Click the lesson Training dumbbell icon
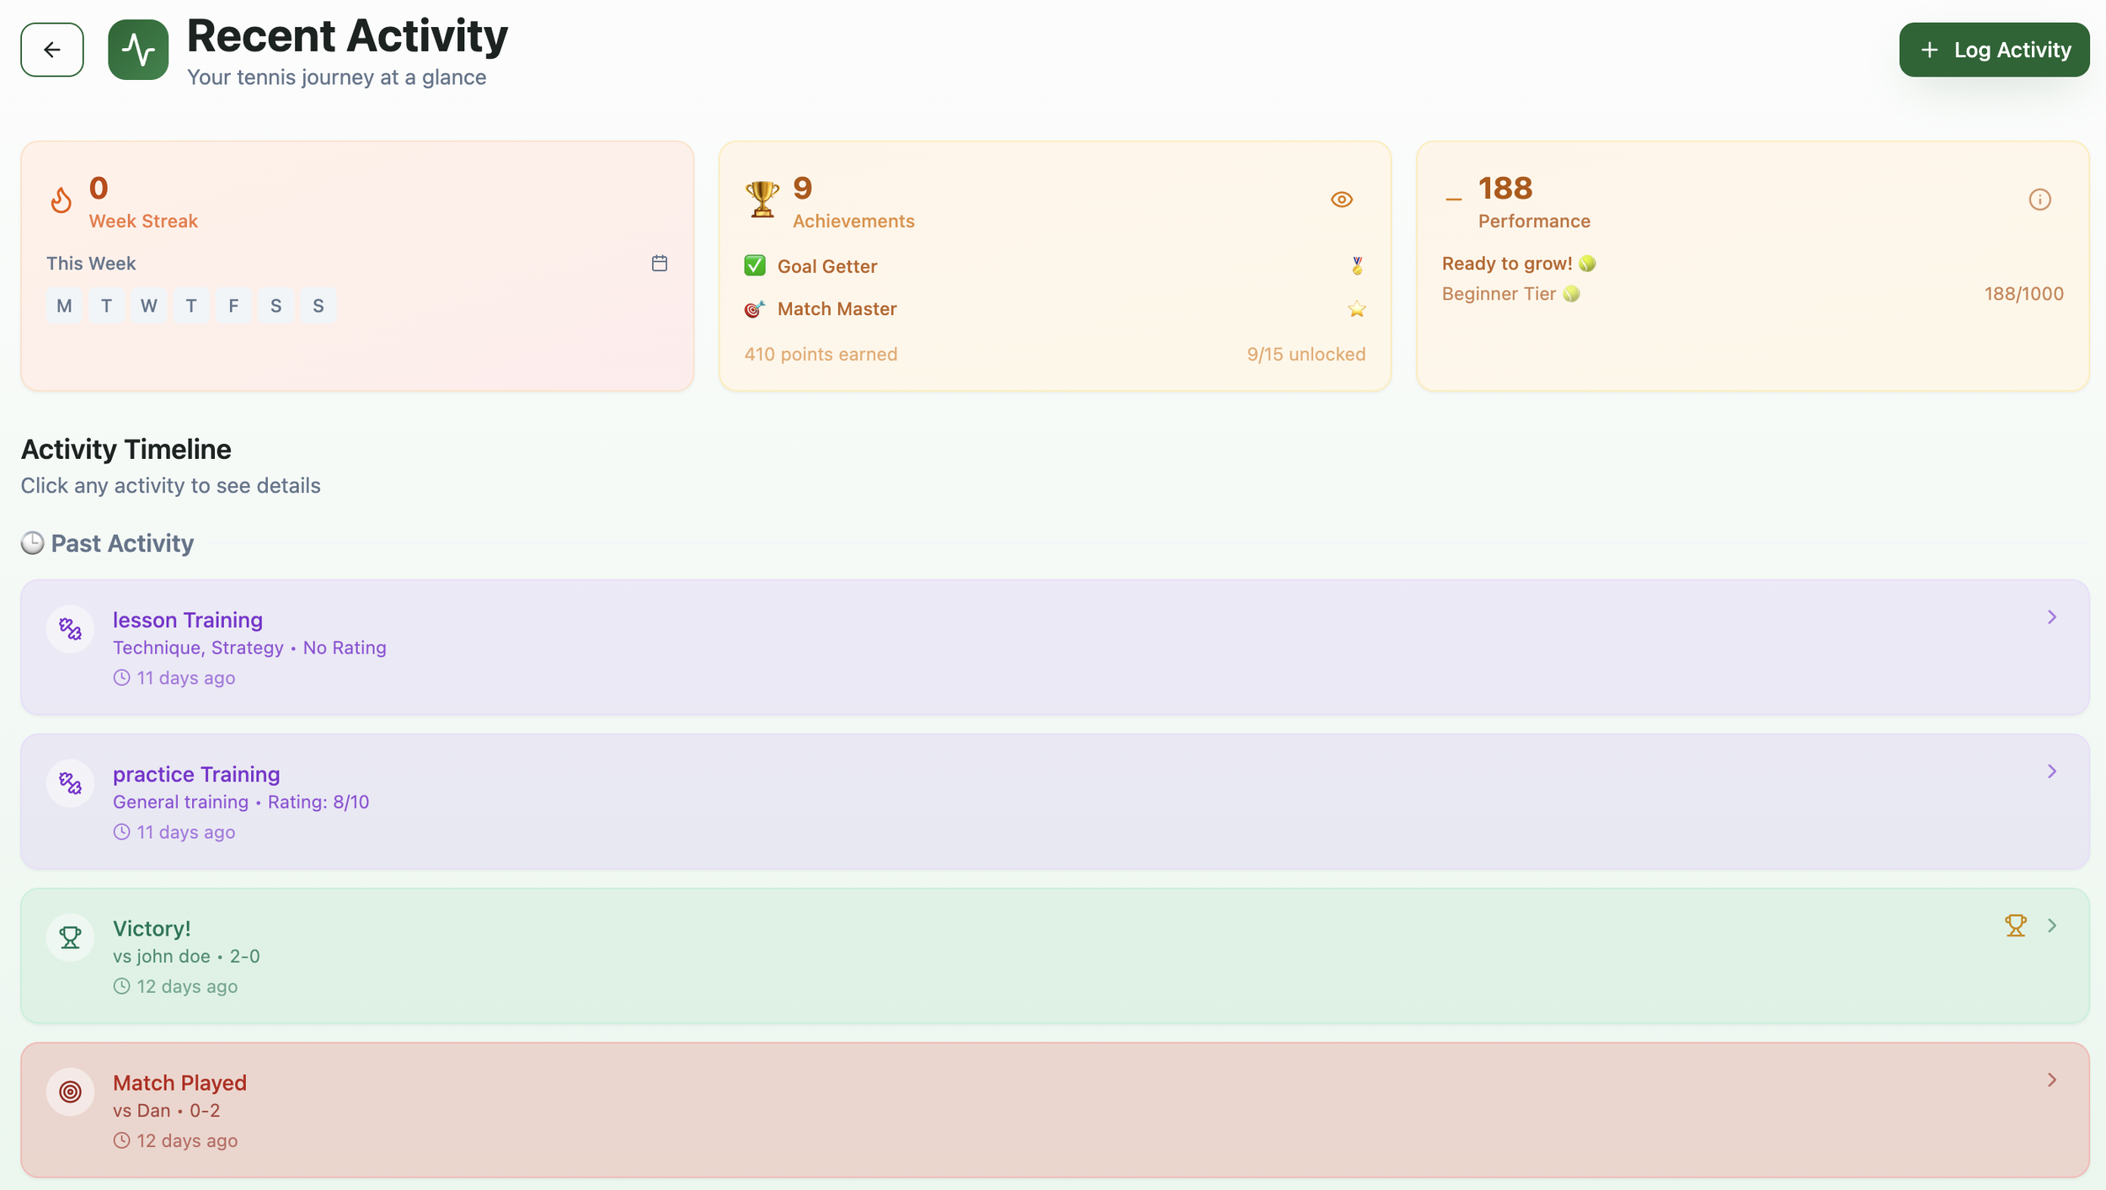The width and height of the screenshot is (2106, 1190). (x=71, y=628)
